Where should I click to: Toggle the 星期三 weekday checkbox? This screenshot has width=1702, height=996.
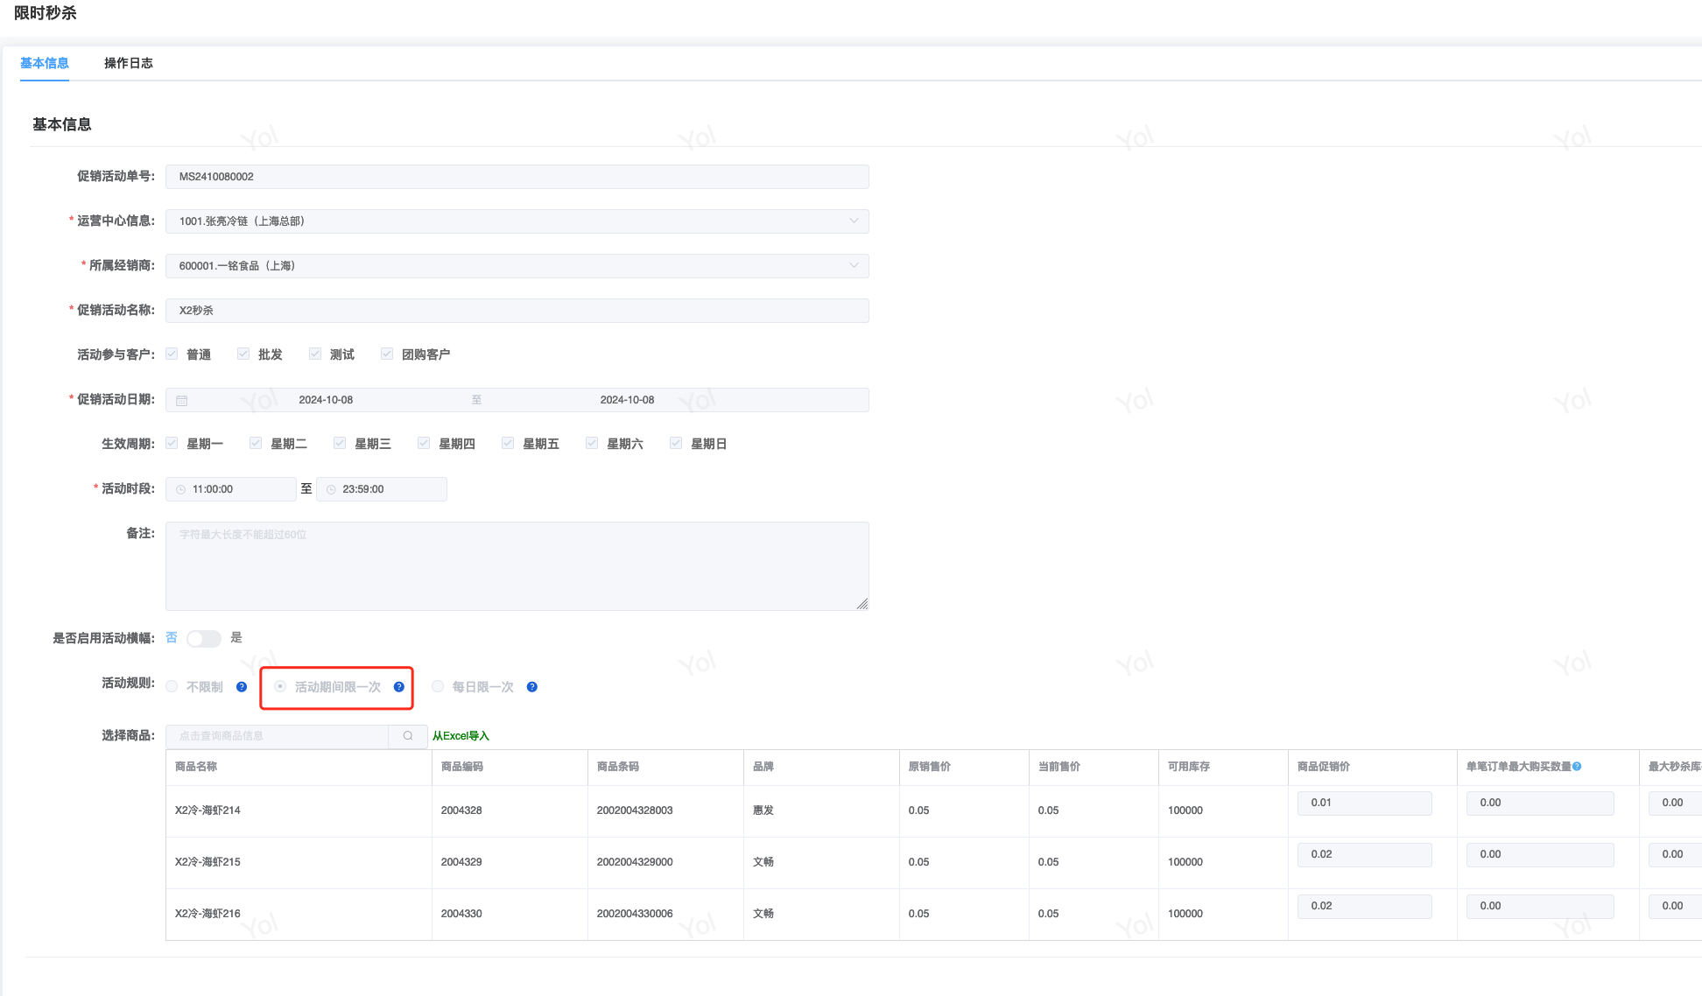[x=340, y=444]
